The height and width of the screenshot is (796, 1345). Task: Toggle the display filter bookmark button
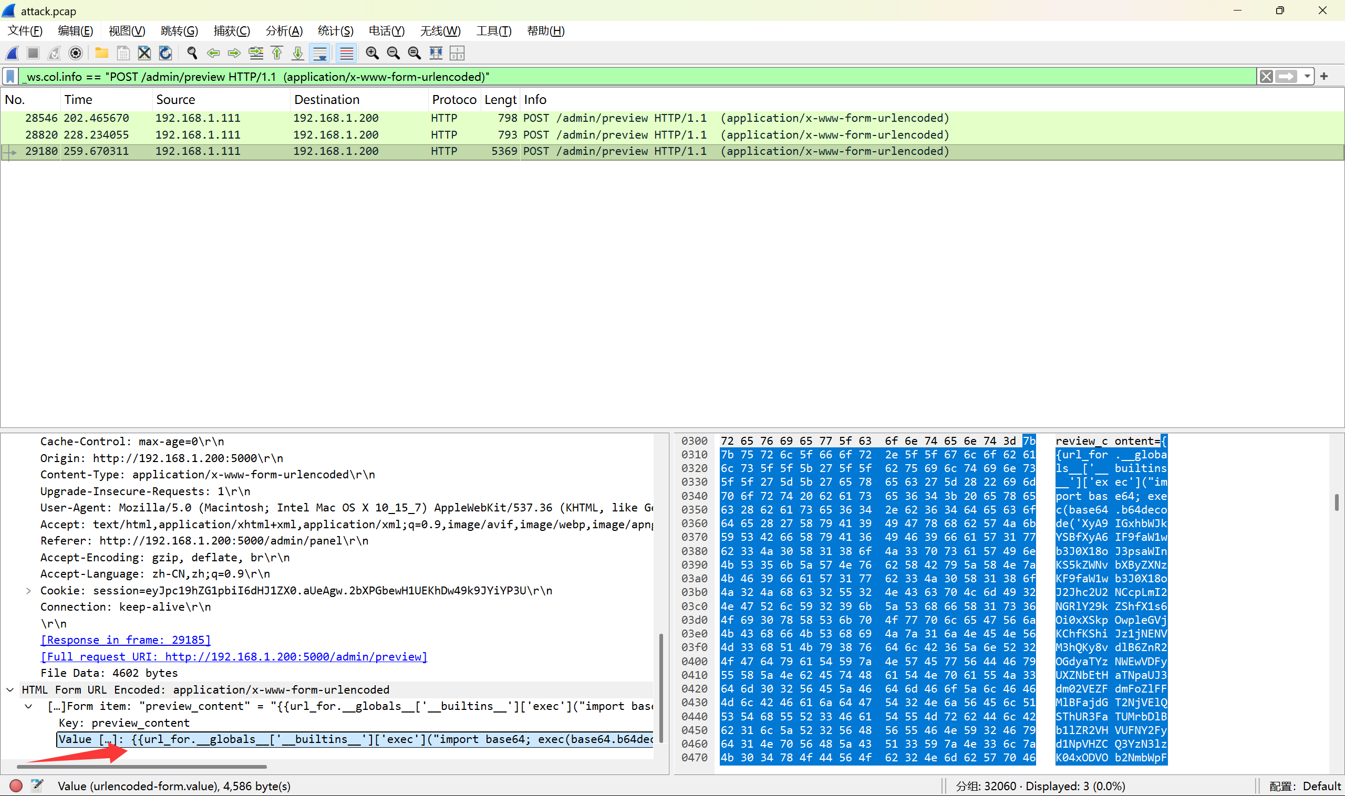pyautogui.click(x=10, y=76)
